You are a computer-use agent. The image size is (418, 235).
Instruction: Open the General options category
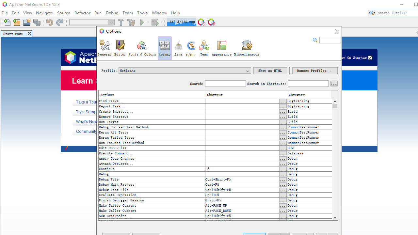click(104, 48)
